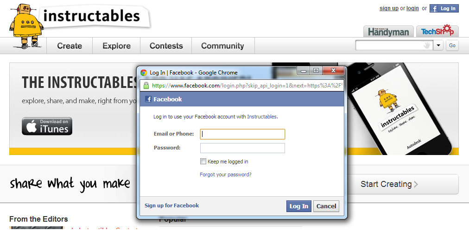Click the Password input field

242,148
